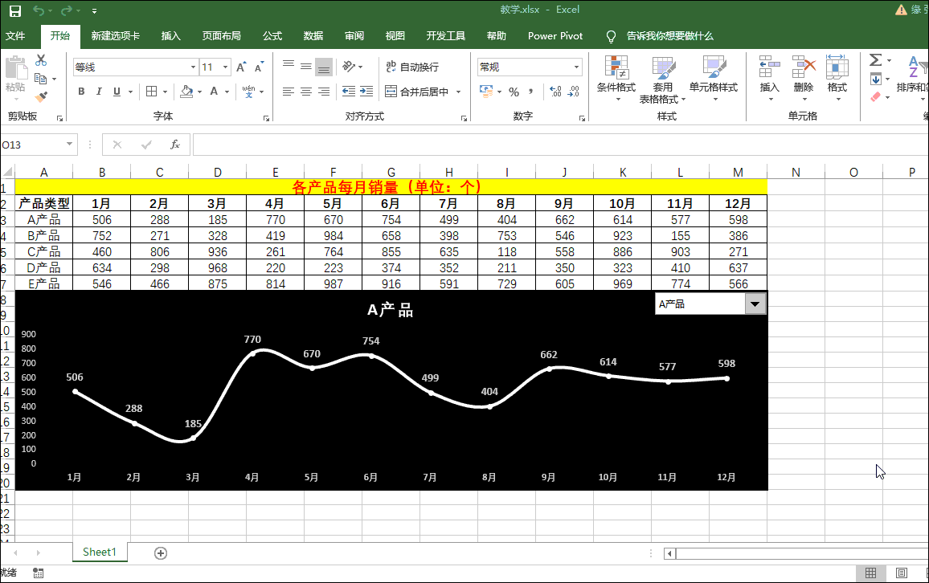Screen dimensions: 929x583
Task: Open the 插入 (Insert) ribbon tab
Action: [170, 36]
